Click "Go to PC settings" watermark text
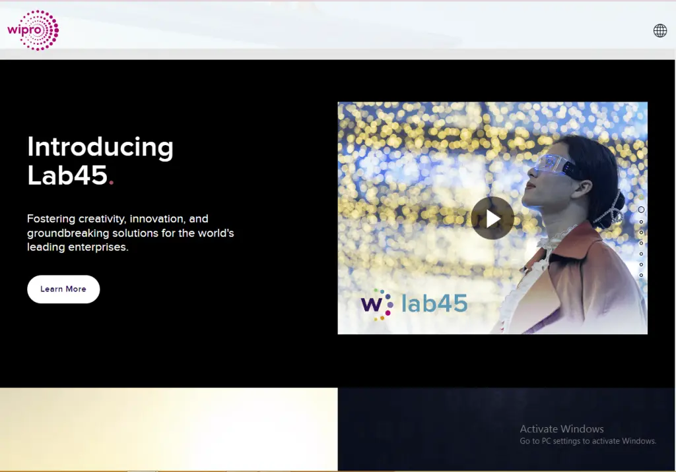This screenshot has height=472, width=676. (x=588, y=441)
